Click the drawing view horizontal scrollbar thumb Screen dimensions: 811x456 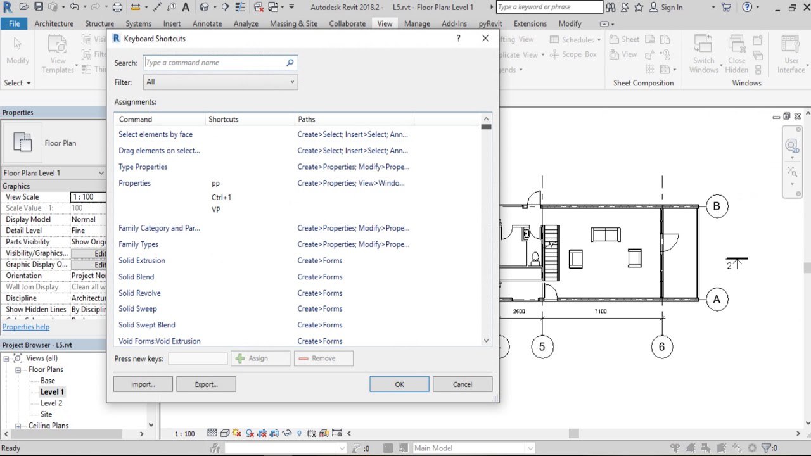tap(573, 434)
